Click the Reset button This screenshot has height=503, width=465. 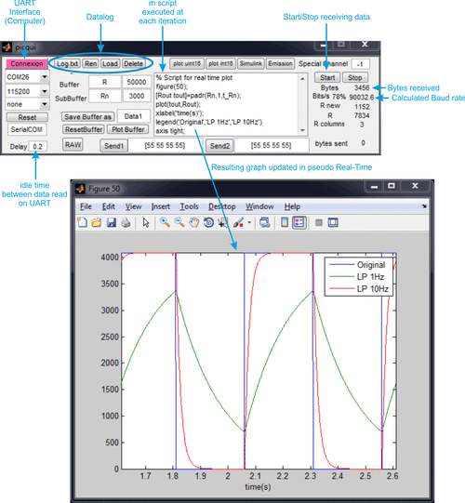point(27,117)
